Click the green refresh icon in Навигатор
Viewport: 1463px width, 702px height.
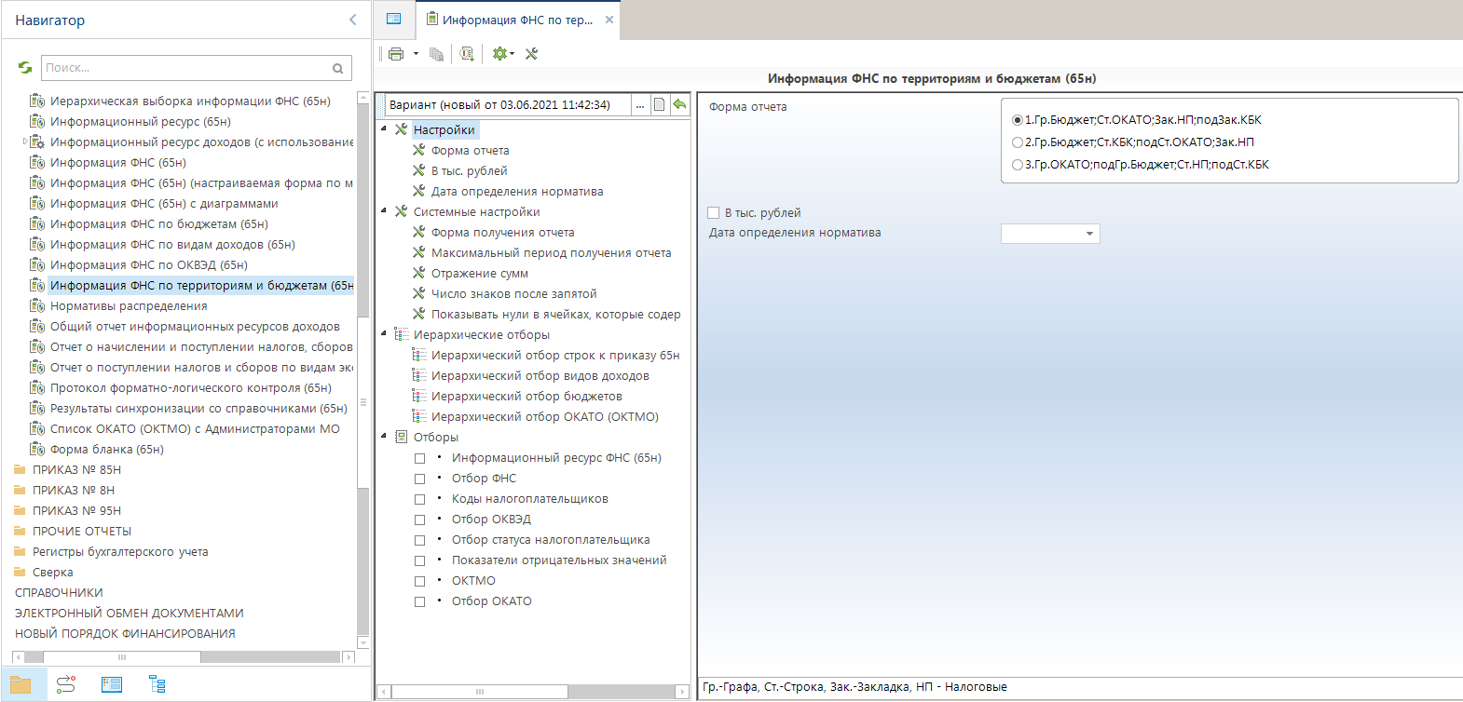click(25, 67)
